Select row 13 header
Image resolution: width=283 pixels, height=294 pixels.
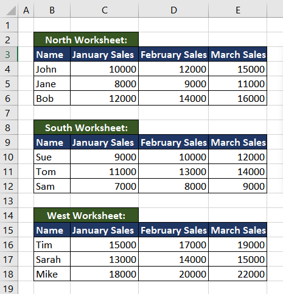pos(9,201)
